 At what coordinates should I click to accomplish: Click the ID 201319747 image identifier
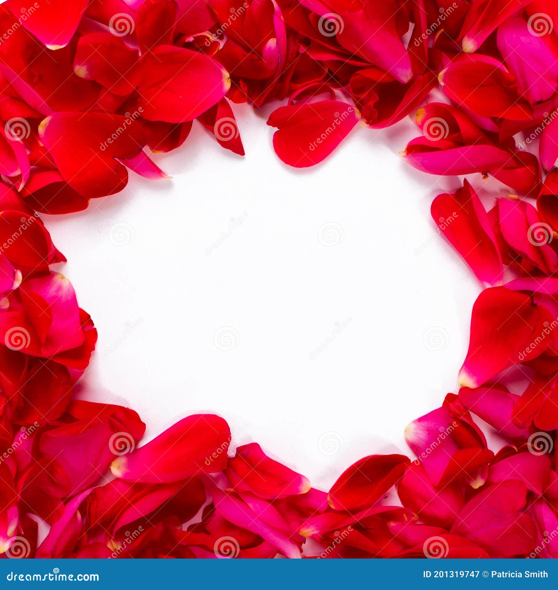(451, 574)
